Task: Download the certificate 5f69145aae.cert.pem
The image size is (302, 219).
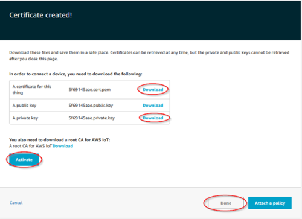Action: click(153, 90)
